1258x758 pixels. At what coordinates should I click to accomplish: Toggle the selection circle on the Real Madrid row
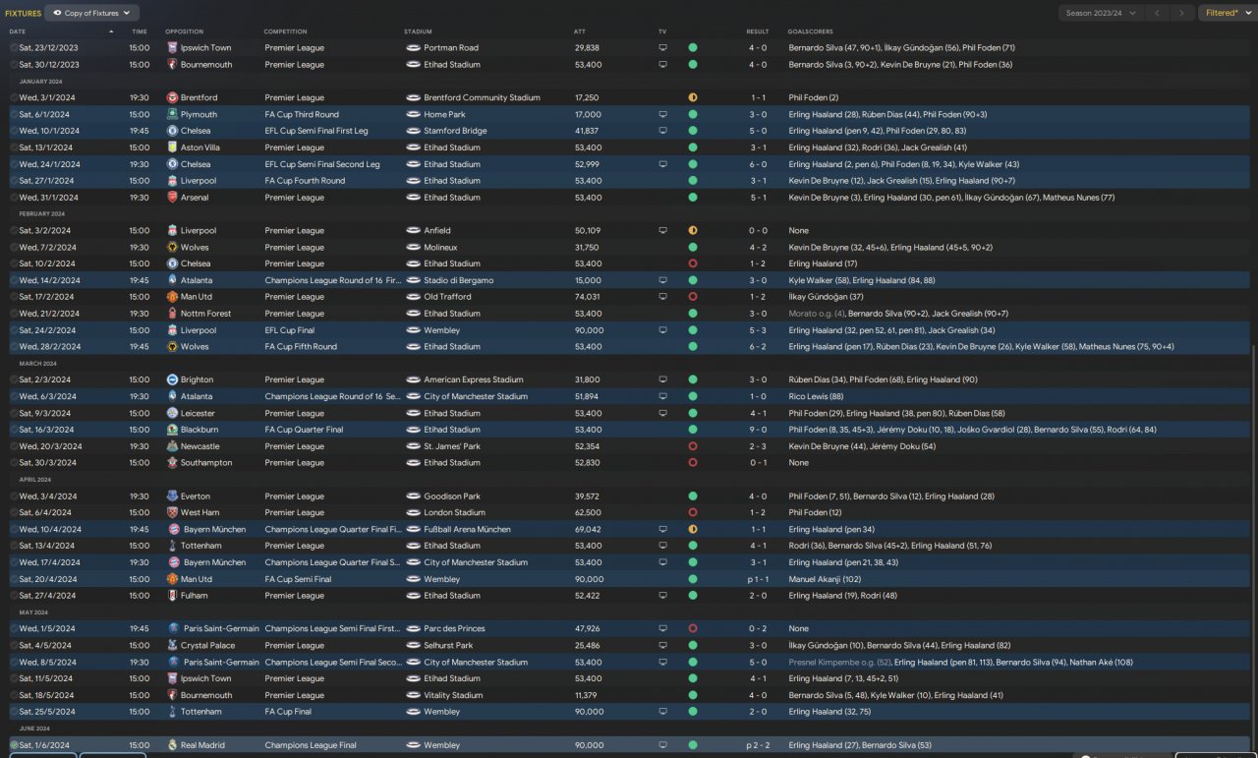14,745
